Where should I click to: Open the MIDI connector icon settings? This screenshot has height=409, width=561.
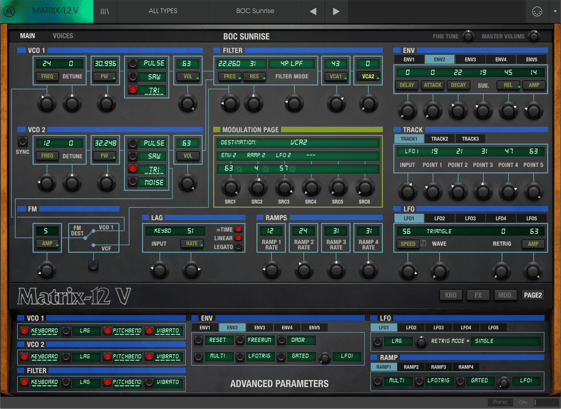pyautogui.click(x=537, y=11)
